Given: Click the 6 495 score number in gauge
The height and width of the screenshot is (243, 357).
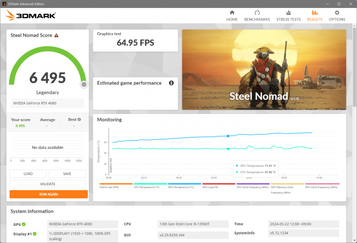Looking at the screenshot, I should tap(47, 78).
